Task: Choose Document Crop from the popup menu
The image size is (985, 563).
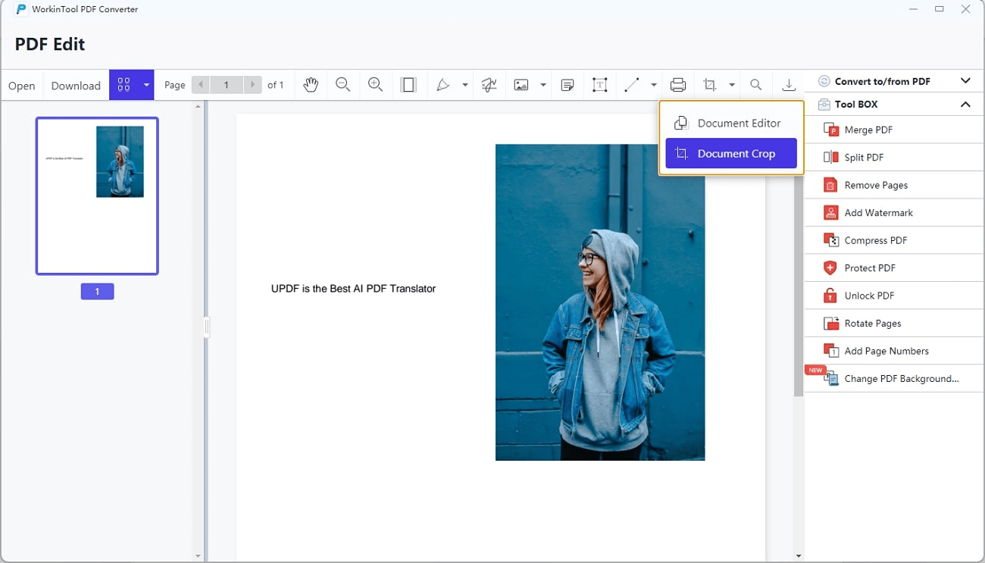Action: click(x=730, y=153)
